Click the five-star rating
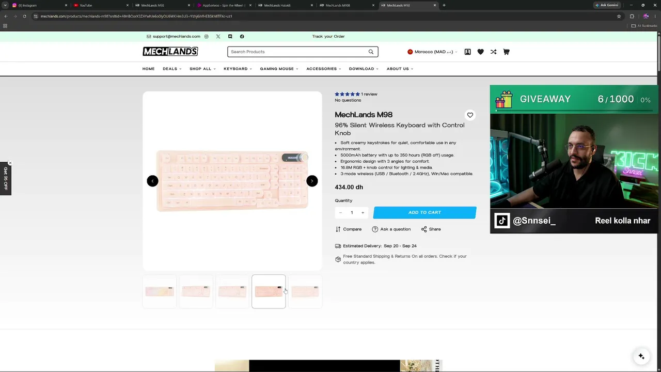 tap(347, 94)
